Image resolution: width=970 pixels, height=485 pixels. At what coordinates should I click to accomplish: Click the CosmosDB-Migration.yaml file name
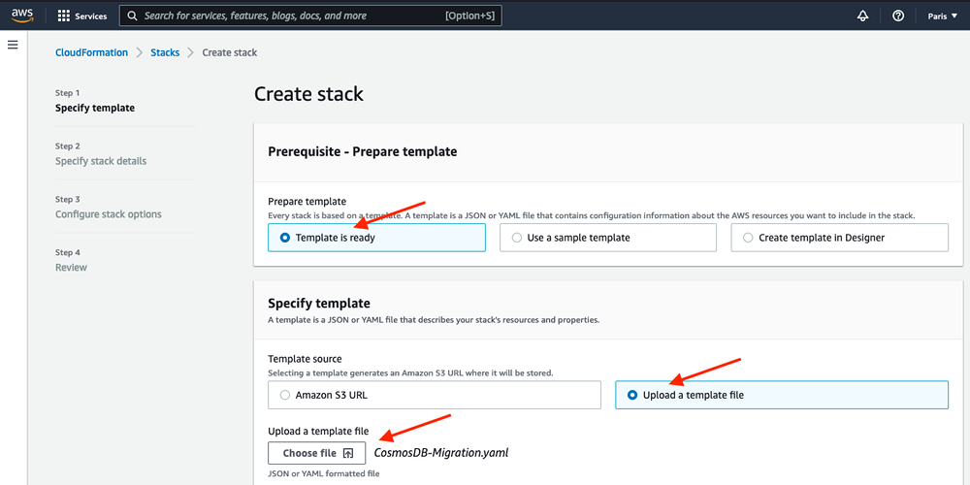441,453
